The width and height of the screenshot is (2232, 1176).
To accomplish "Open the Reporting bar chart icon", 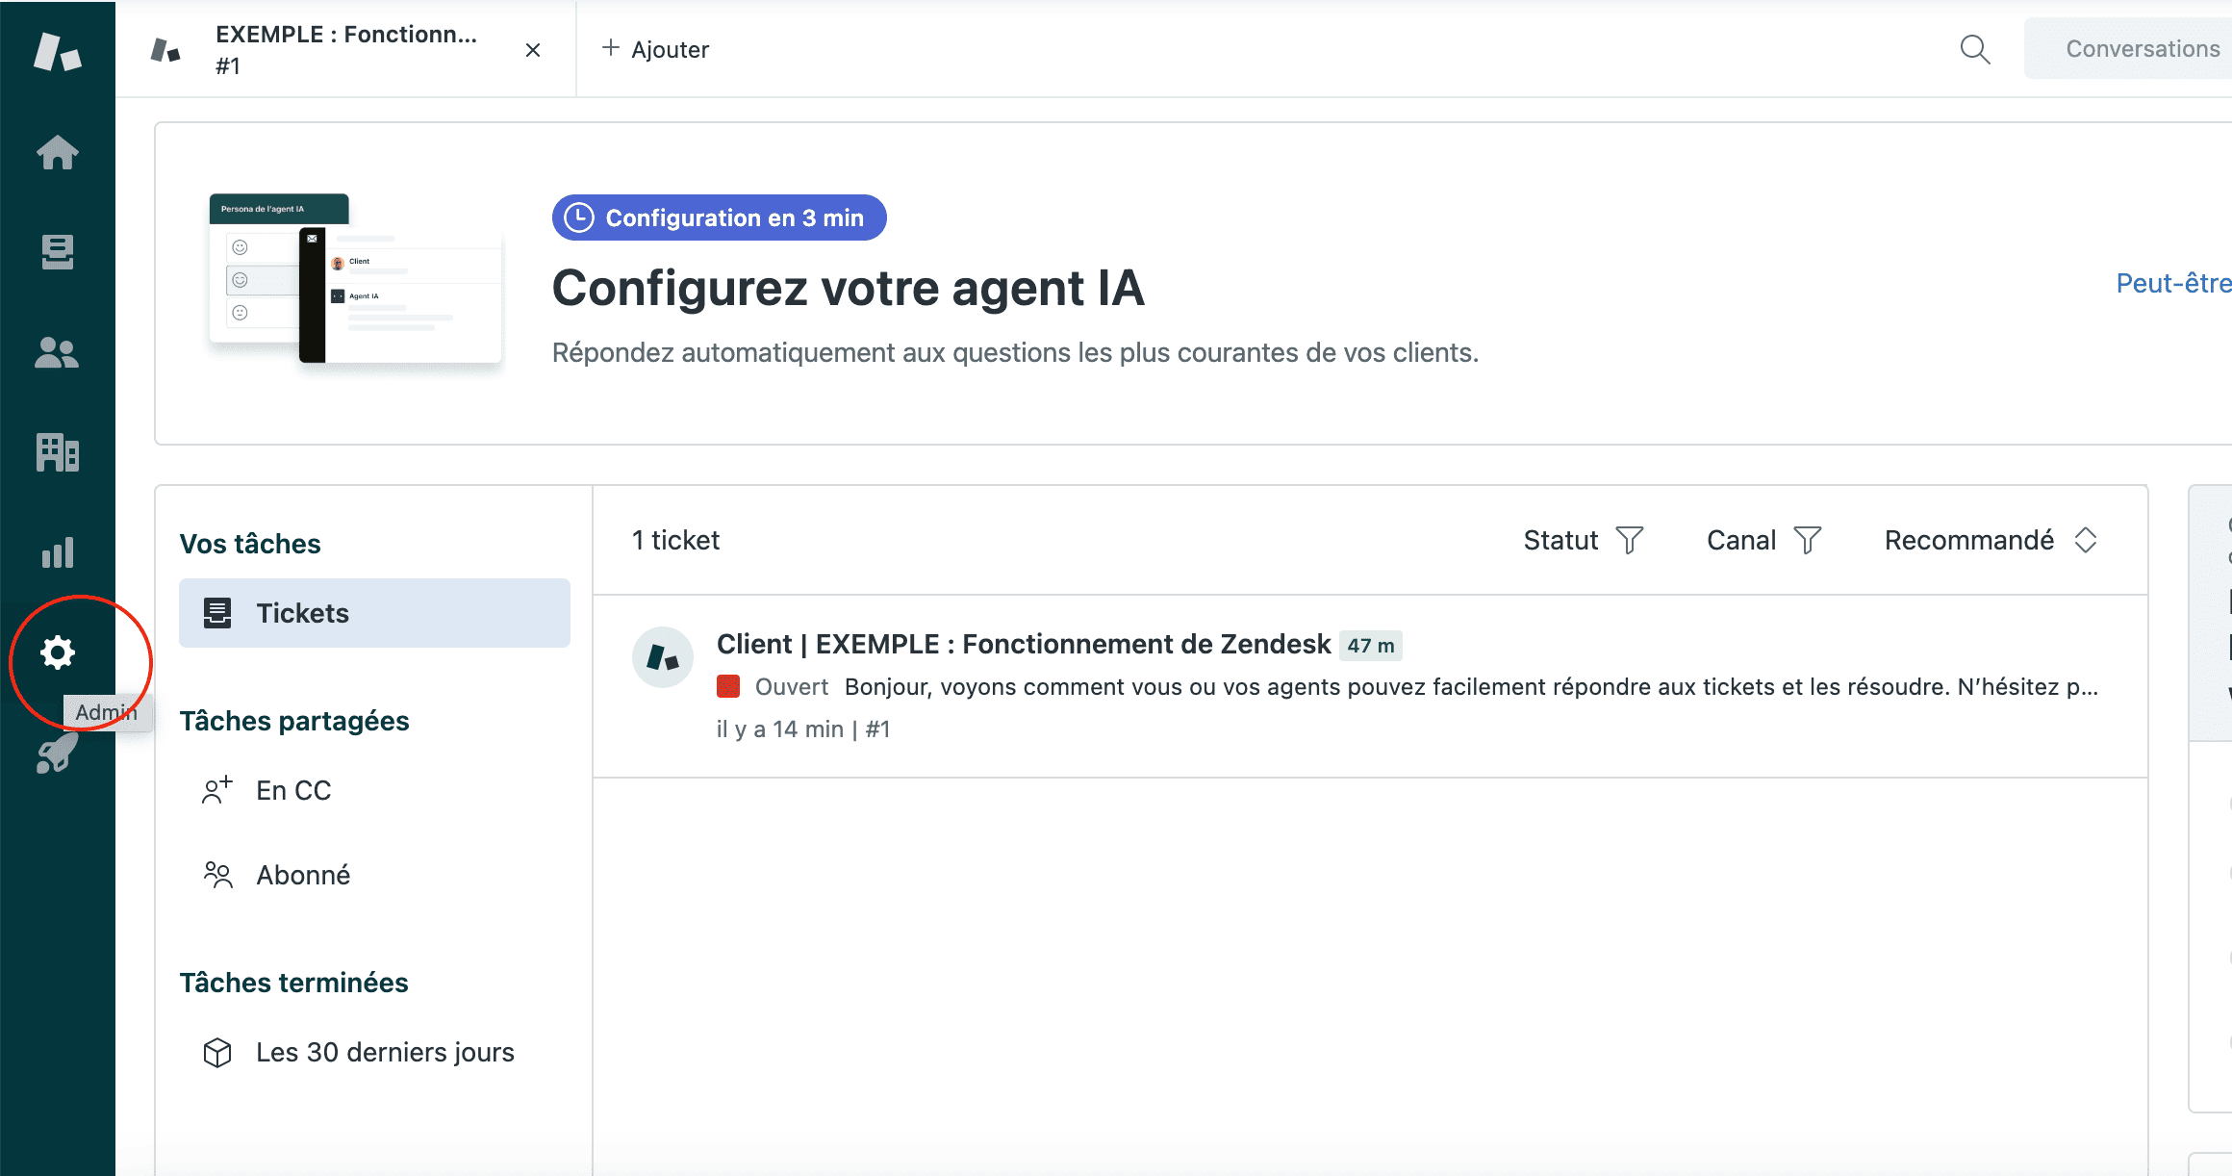I will point(57,552).
